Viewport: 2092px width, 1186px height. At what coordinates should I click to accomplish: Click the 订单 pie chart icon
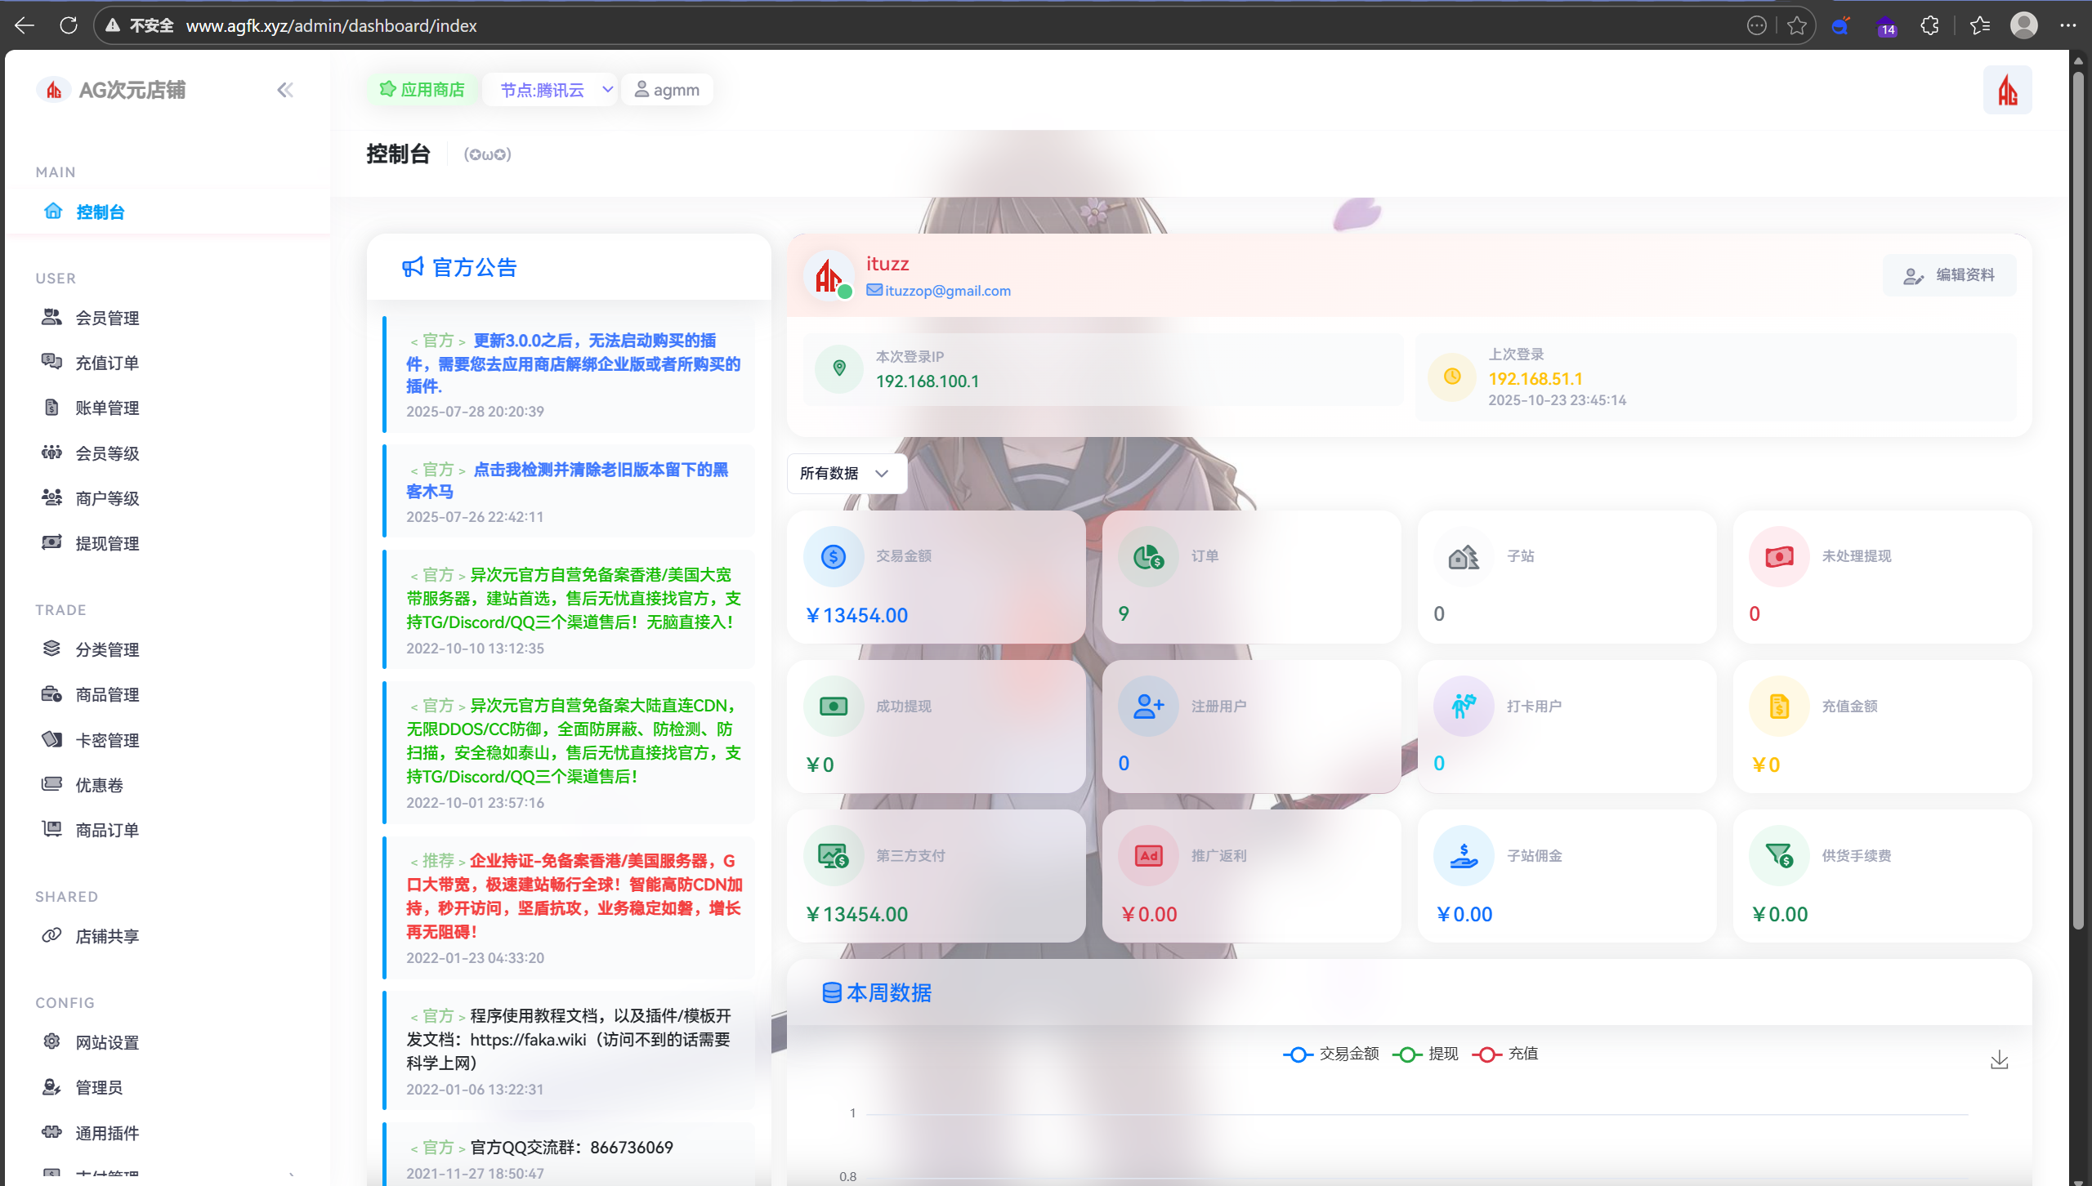pyautogui.click(x=1147, y=557)
